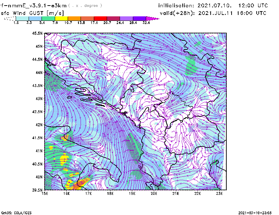
Task: Click the "42.5N" latitude label
Action: pos(37,112)
